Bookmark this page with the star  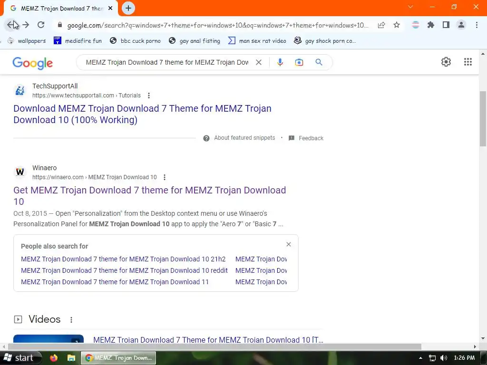[397, 25]
